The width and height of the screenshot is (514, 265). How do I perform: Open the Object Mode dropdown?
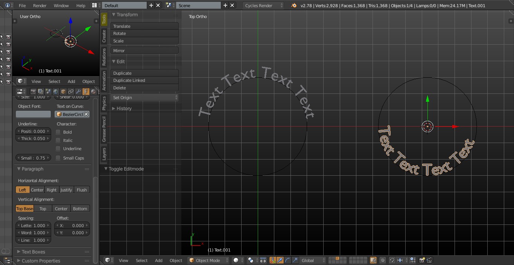[x=208, y=260]
